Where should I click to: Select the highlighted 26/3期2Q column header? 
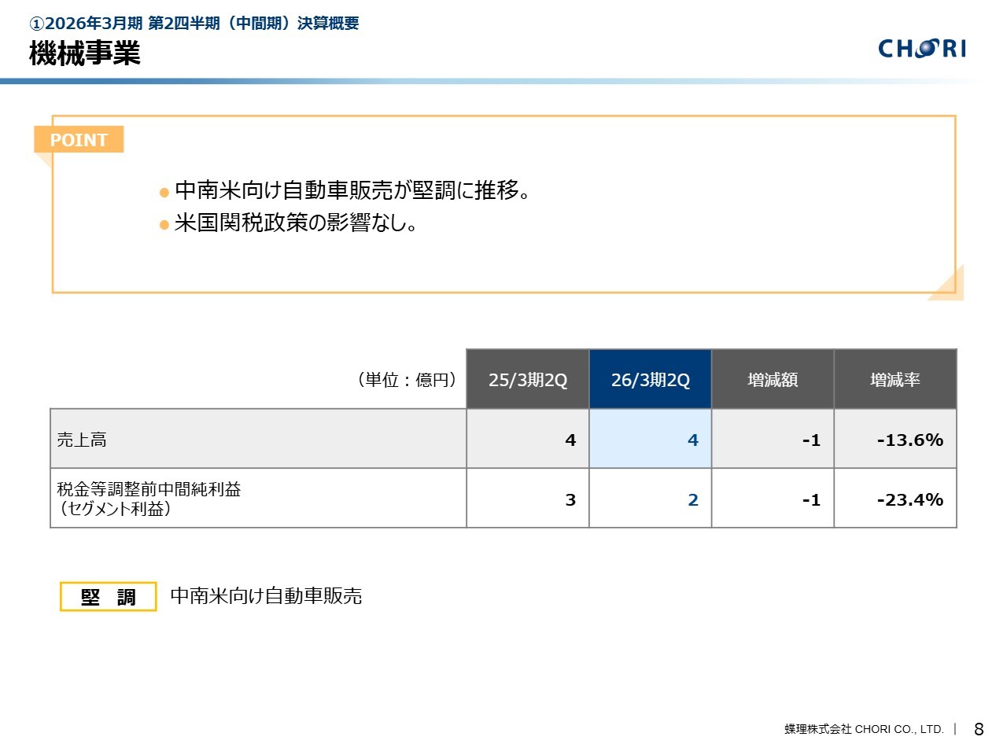point(651,380)
